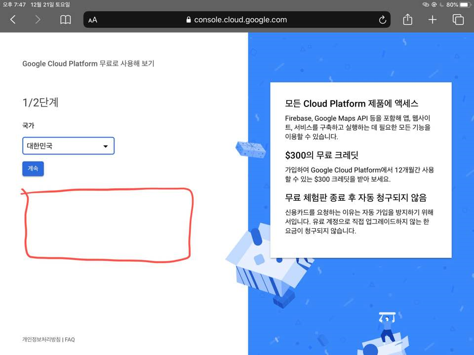Click the '$300의 무료 크레딧' heading

pyautogui.click(x=321, y=155)
